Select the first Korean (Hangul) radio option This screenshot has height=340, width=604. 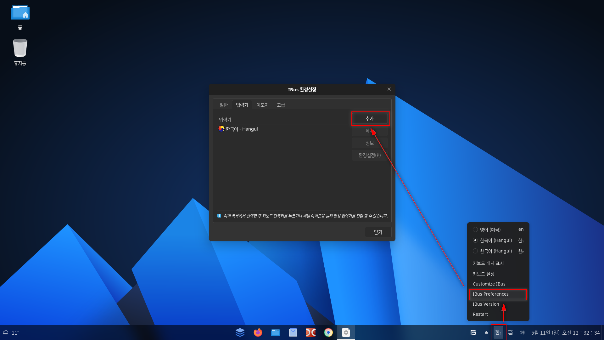coord(475,241)
